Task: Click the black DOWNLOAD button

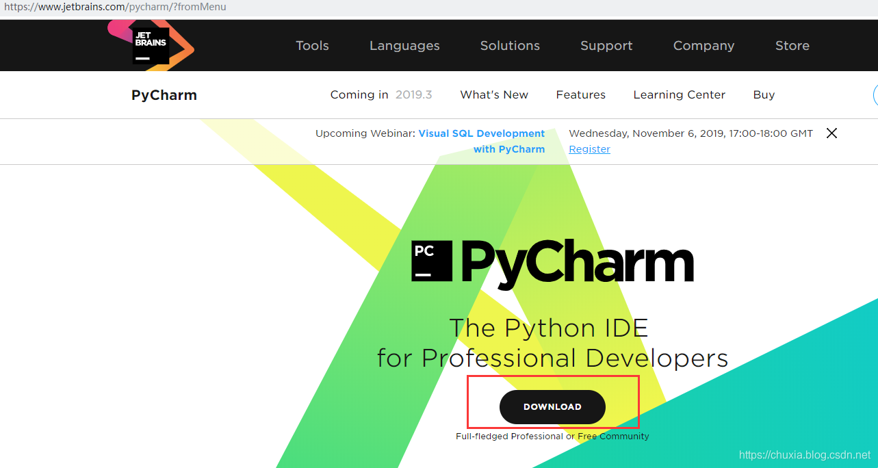Action: 552,407
